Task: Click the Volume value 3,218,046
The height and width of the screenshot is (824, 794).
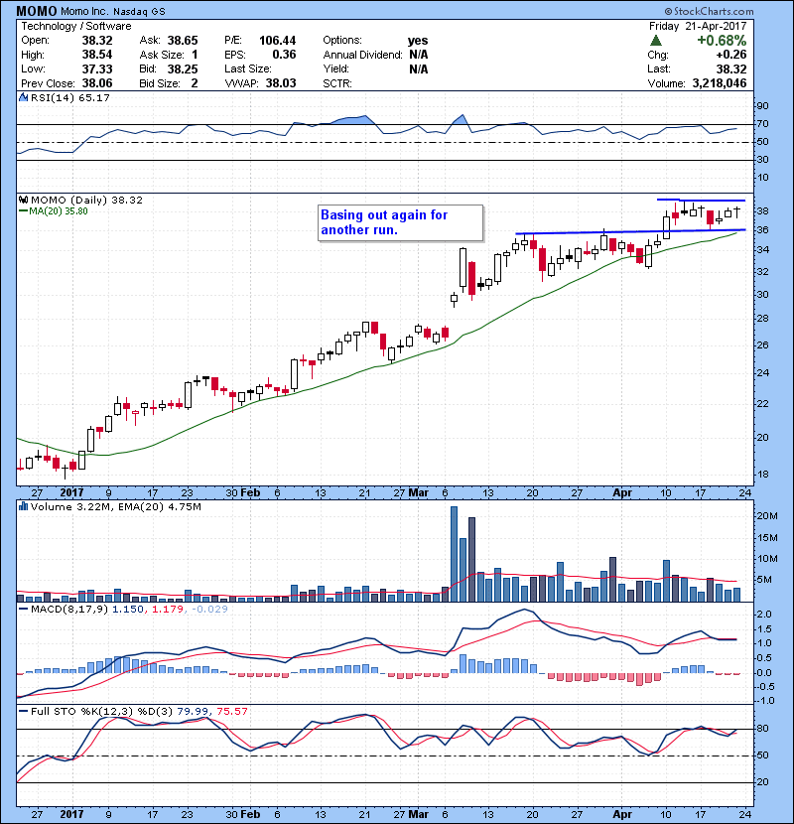Action: click(x=720, y=83)
